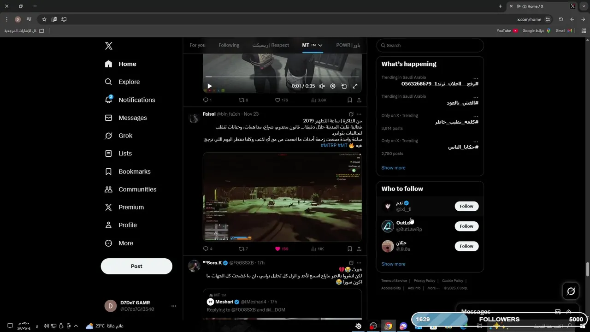Open the Terms of Service link
The height and width of the screenshot is (332, 590).
pos(394,281)
